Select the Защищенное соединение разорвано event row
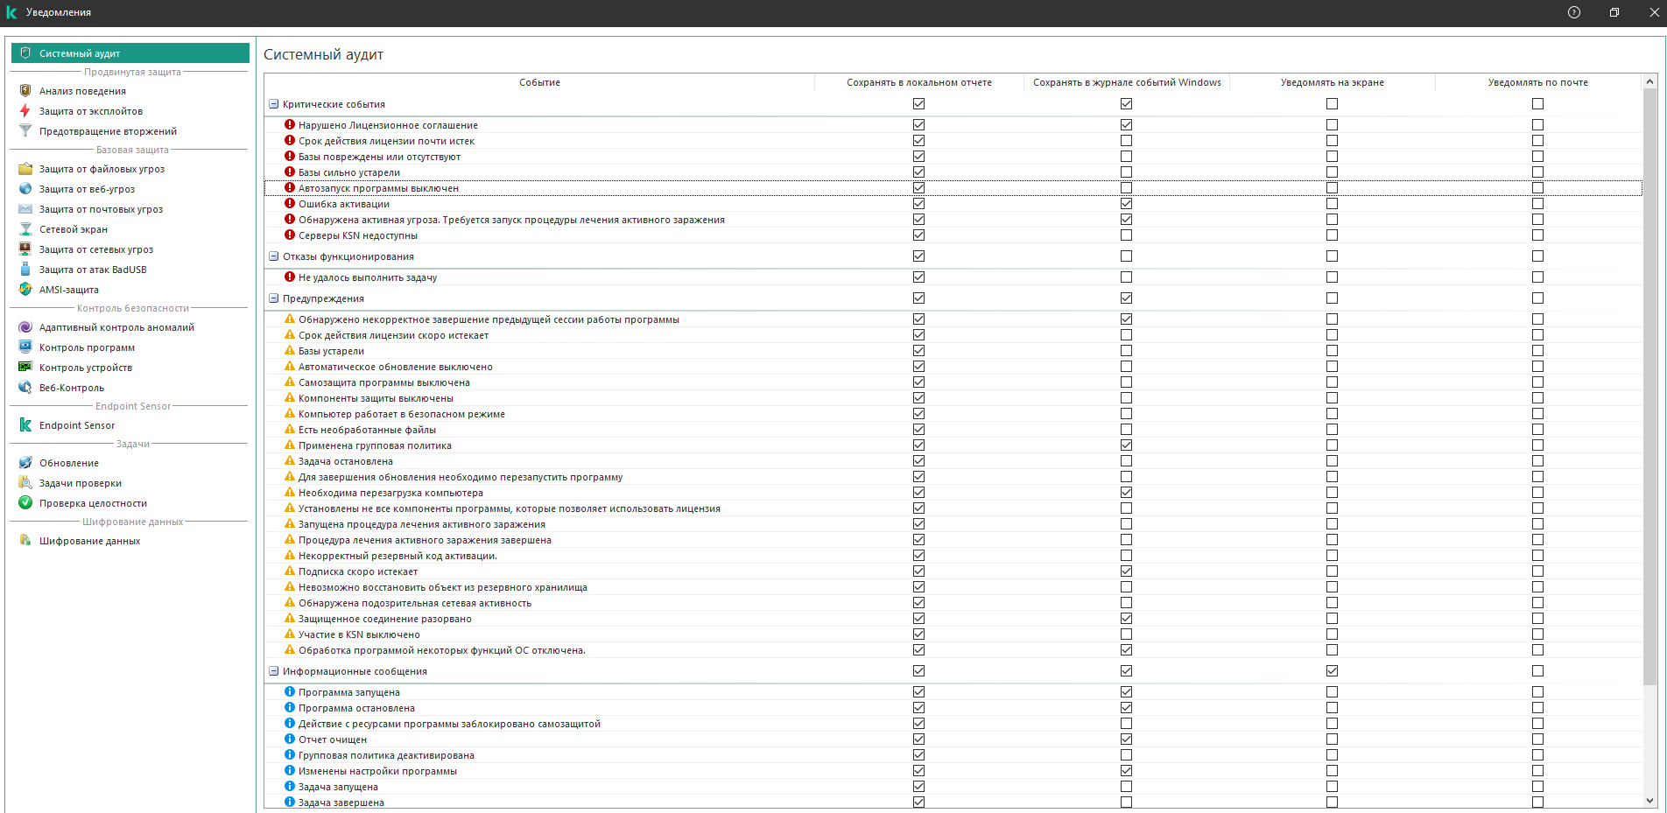1667x813 pixels. [x=953, y=619]
